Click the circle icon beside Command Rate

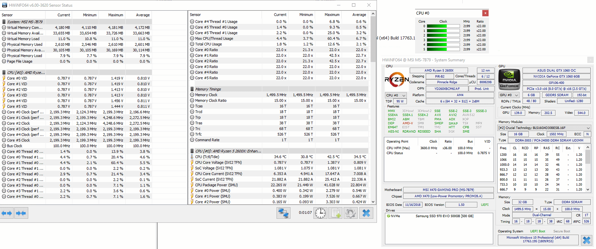(192, 140)
